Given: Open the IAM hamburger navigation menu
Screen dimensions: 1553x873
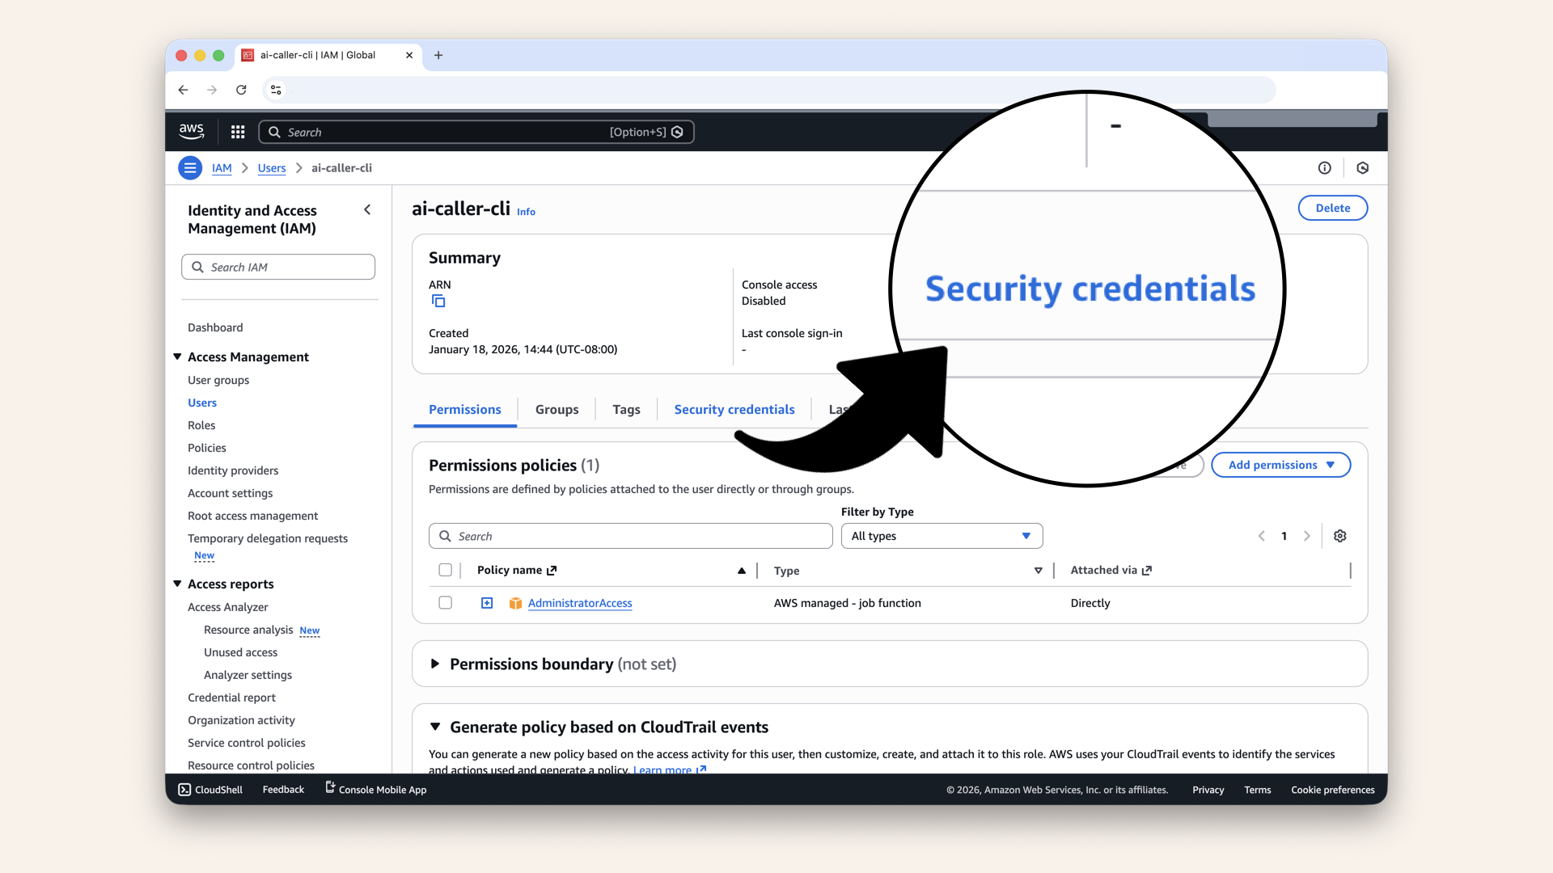Looking at the screenshot, I should (x=190, y=167).
